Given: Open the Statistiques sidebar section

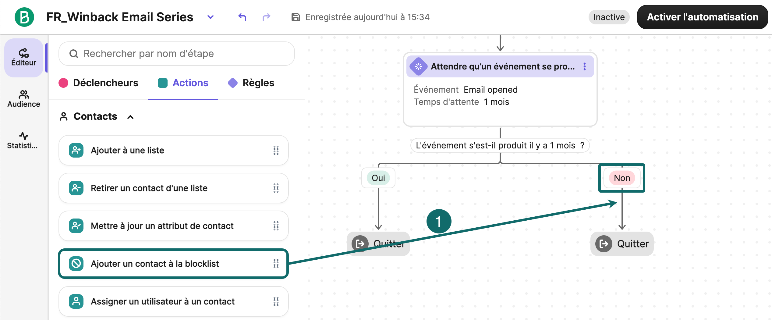Looking at the screenshot, I should pos(23,140).
